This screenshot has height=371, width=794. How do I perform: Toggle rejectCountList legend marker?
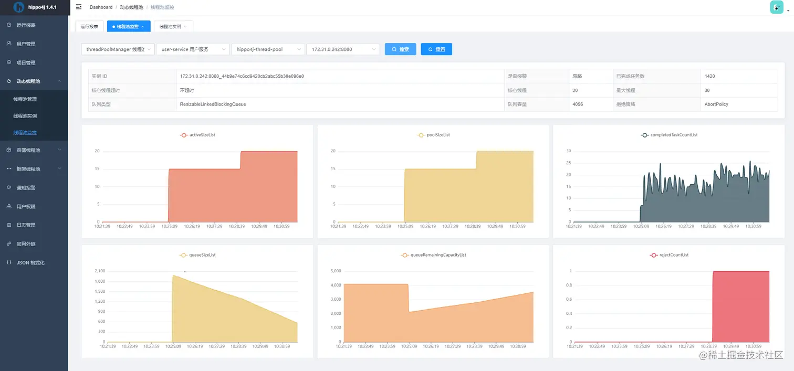(x=654, y=255)
